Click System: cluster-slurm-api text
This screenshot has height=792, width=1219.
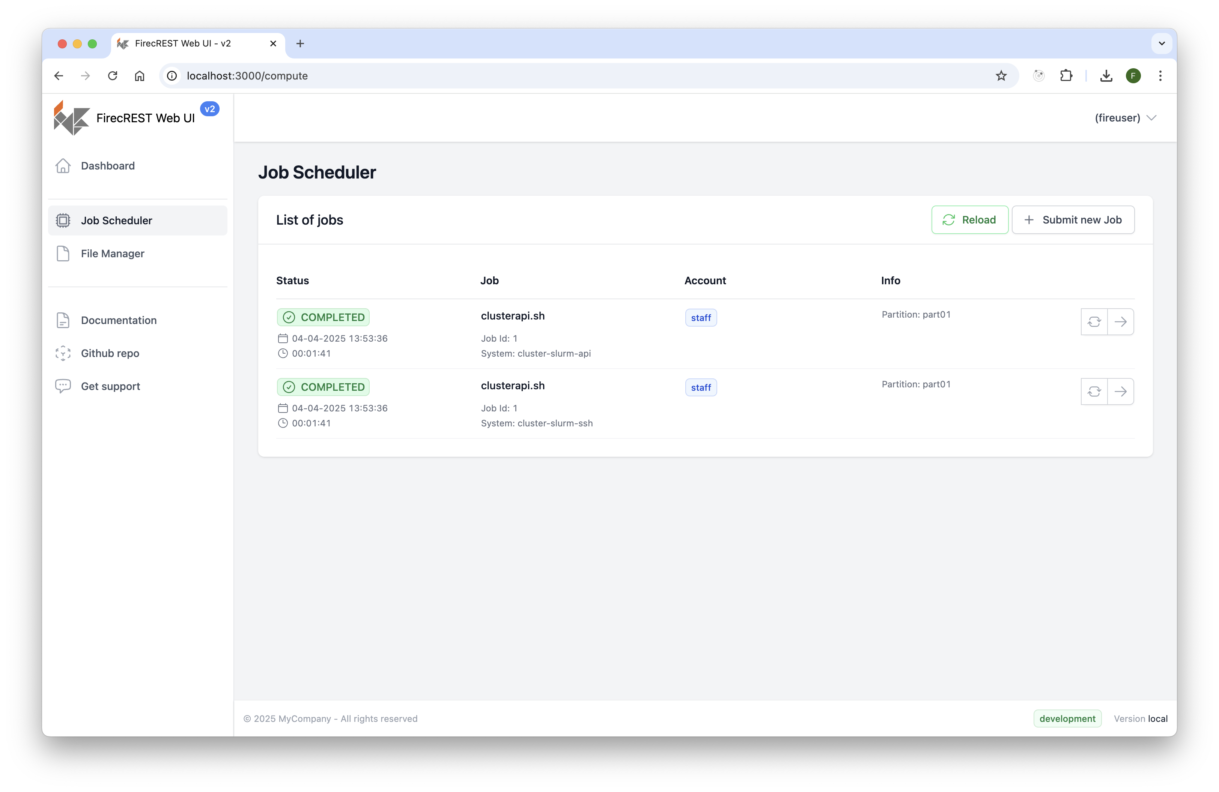536,354
